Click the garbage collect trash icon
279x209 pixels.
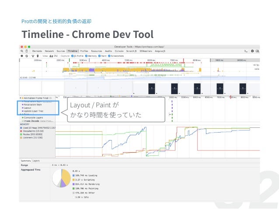(38, 56)
